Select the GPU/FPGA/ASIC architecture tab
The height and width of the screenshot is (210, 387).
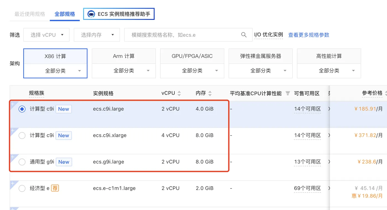tap(192, 56)
